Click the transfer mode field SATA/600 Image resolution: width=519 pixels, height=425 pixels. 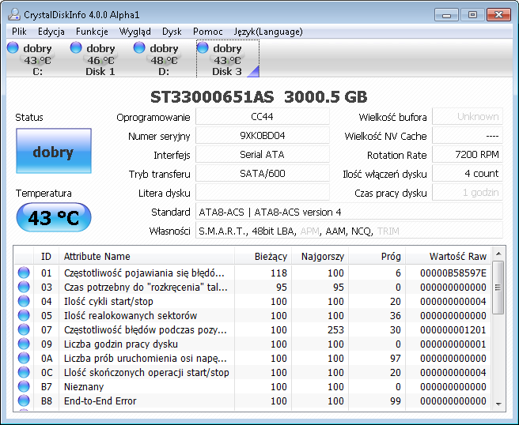(263, 174)
